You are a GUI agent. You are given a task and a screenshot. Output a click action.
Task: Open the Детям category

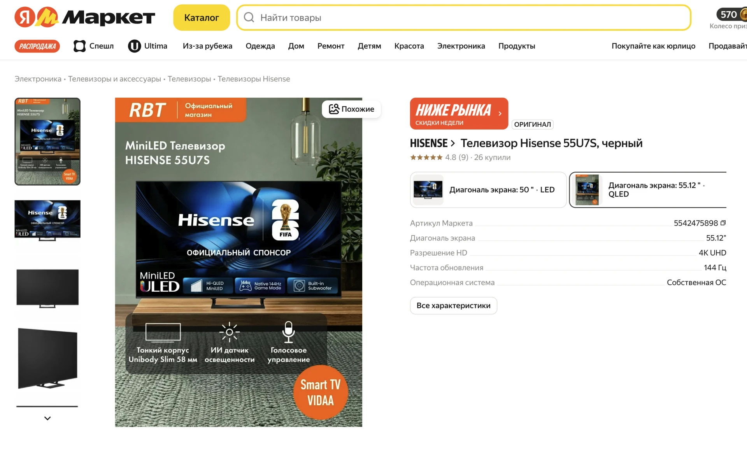[369, 46]
